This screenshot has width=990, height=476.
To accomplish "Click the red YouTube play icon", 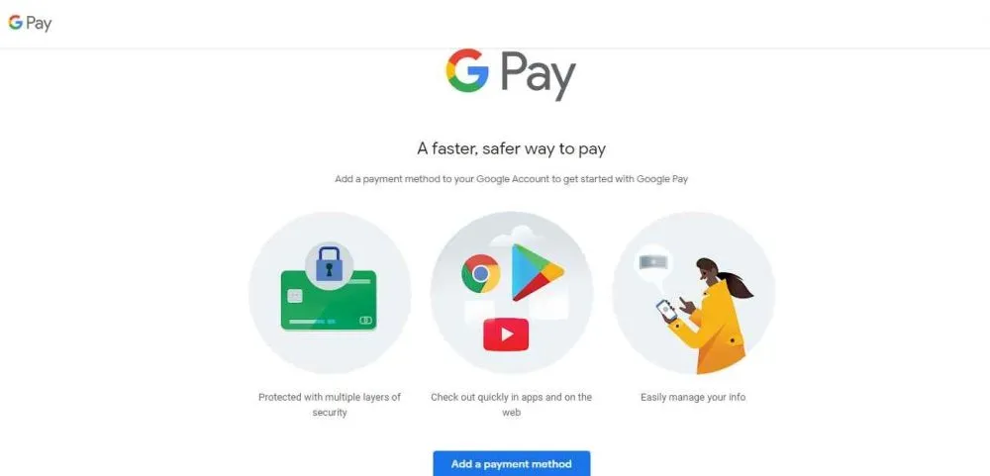I will [506, 334].
